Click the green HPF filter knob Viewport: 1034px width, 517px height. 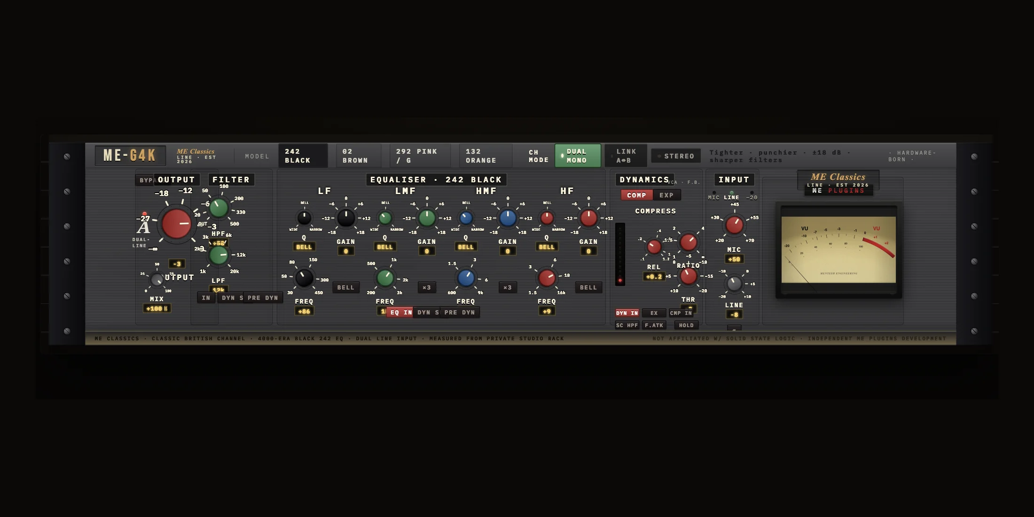click(219, 208)
